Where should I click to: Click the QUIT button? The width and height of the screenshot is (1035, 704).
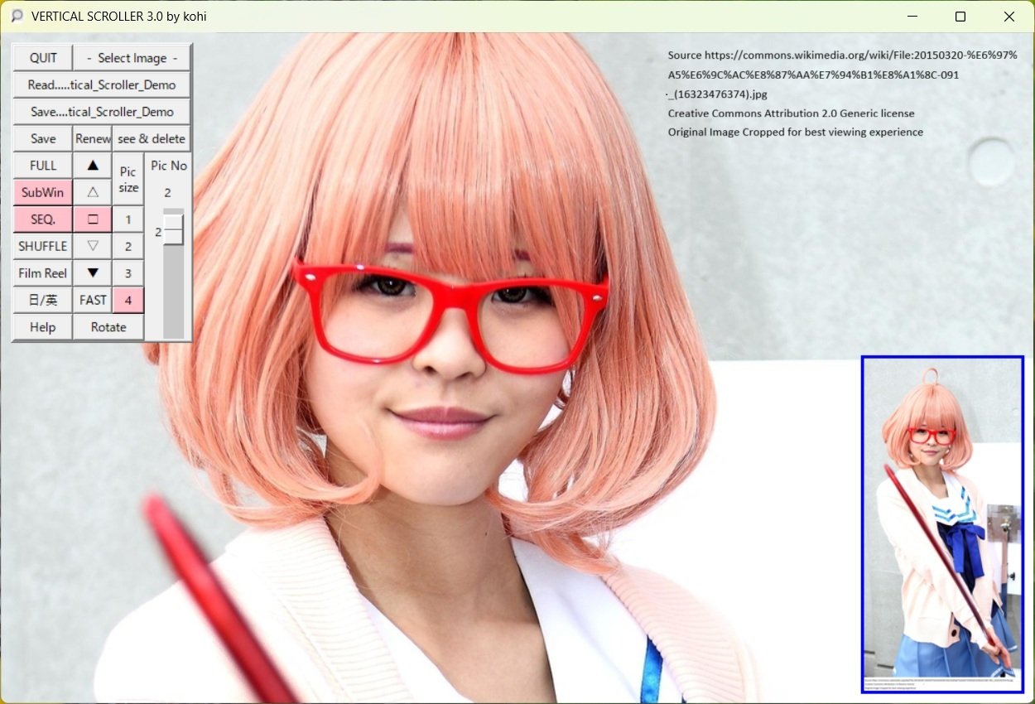click(x=43, y=58)
